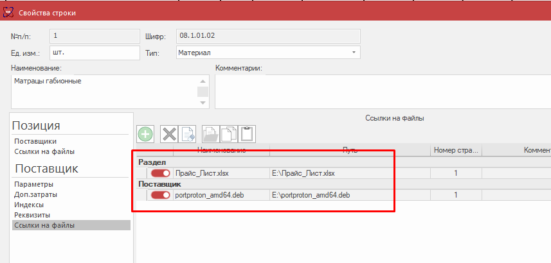Click the open folder icon in toolbar

[x=211, y=134]
